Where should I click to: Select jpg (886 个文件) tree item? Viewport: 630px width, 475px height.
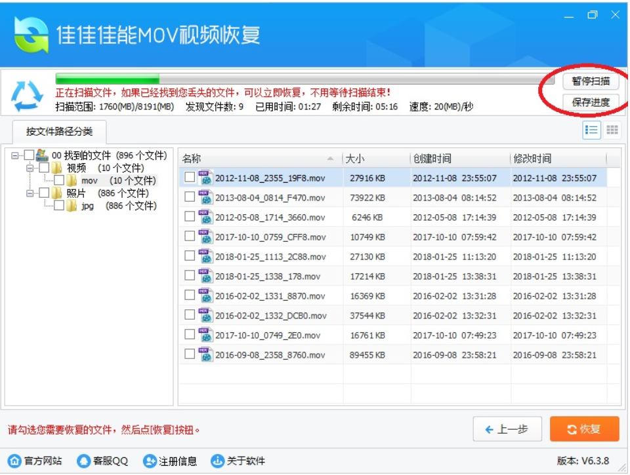pos(119,206)
